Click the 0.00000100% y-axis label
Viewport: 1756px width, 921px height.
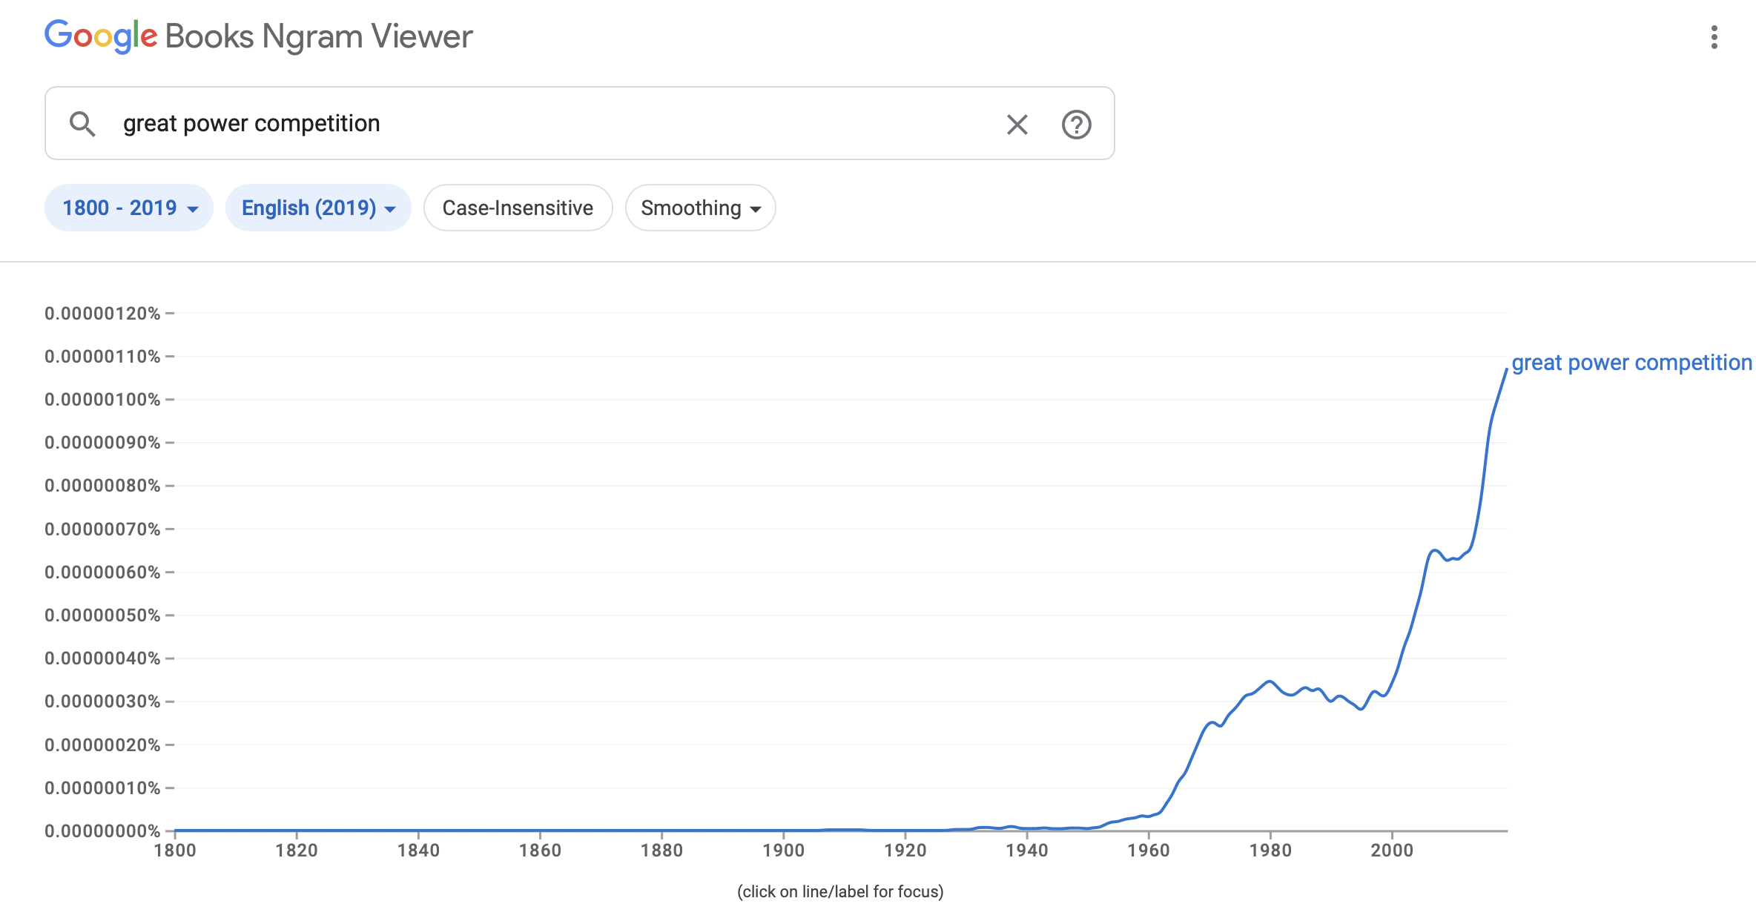(x=102, y=400)
